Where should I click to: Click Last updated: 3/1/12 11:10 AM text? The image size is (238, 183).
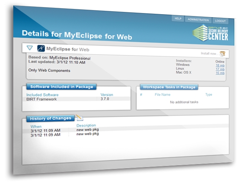[57, 62]
